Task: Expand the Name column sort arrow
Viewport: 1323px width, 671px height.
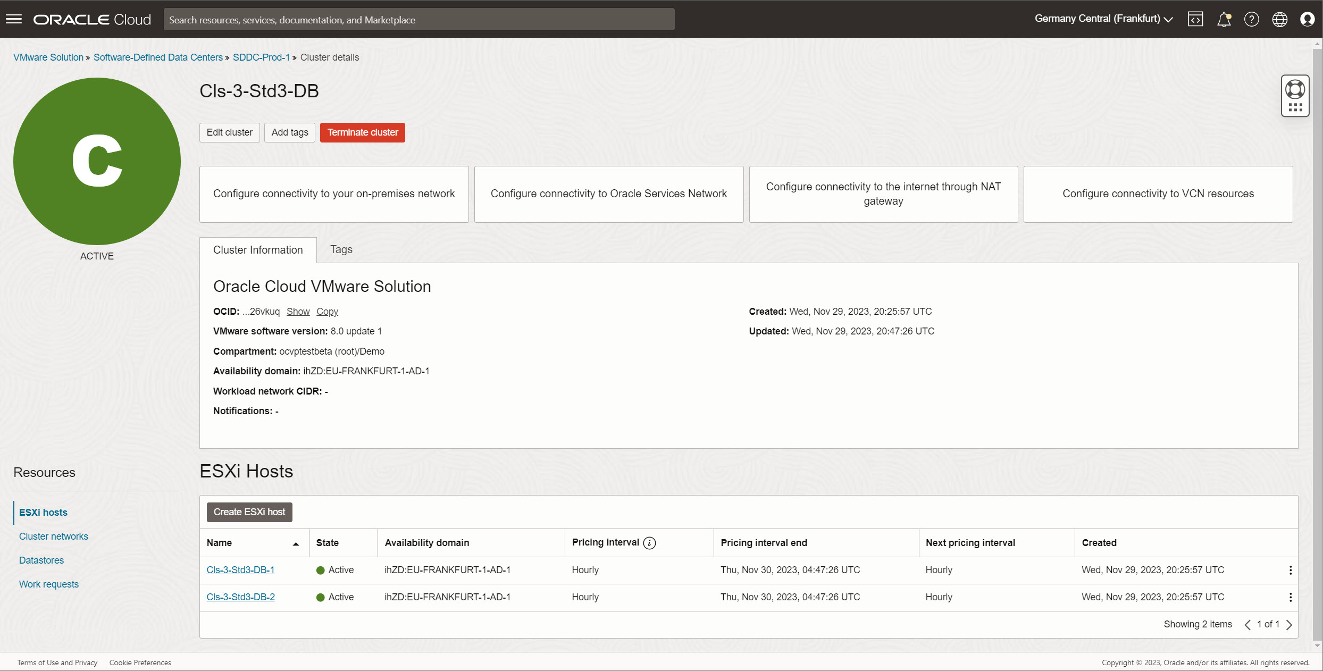Action: click(x=295, y=543)
